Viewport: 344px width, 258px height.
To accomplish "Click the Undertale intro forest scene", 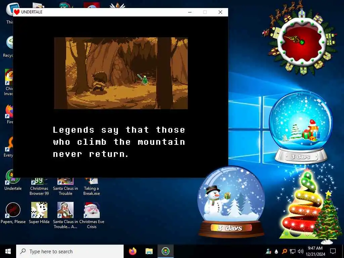I will (121, 73).
